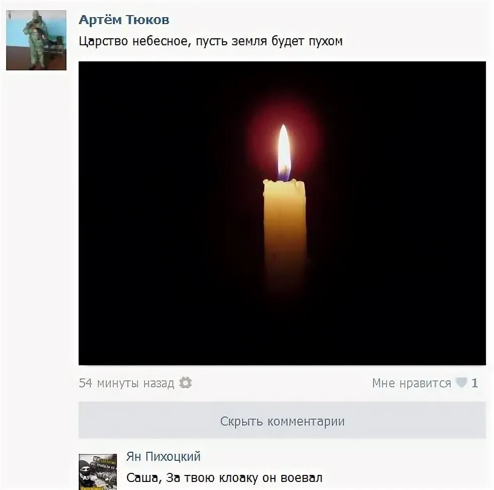Like the post with heart icon
The width and height of the screenshot is (494, 490).
(x=462, y=383)
